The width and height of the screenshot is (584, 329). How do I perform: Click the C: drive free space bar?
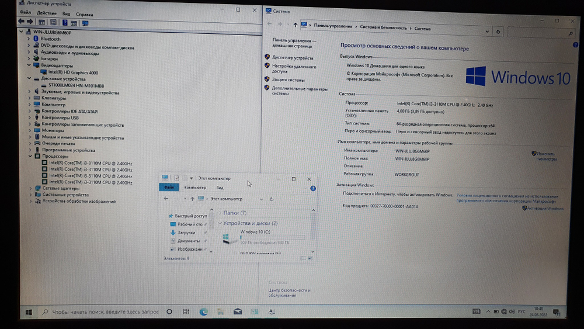click(x=272, y=237)
